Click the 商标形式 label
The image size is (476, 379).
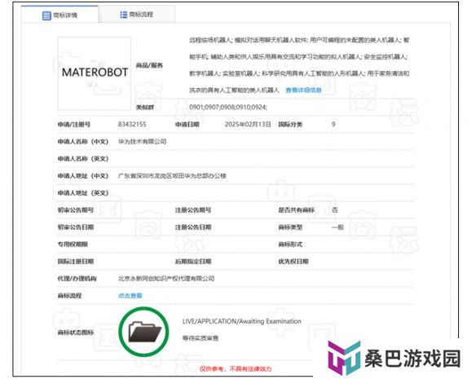click(x=290, y=245)
